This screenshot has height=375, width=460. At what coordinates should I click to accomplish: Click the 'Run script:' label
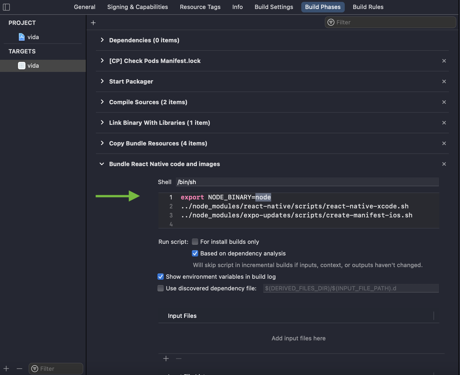click(173, 242)
